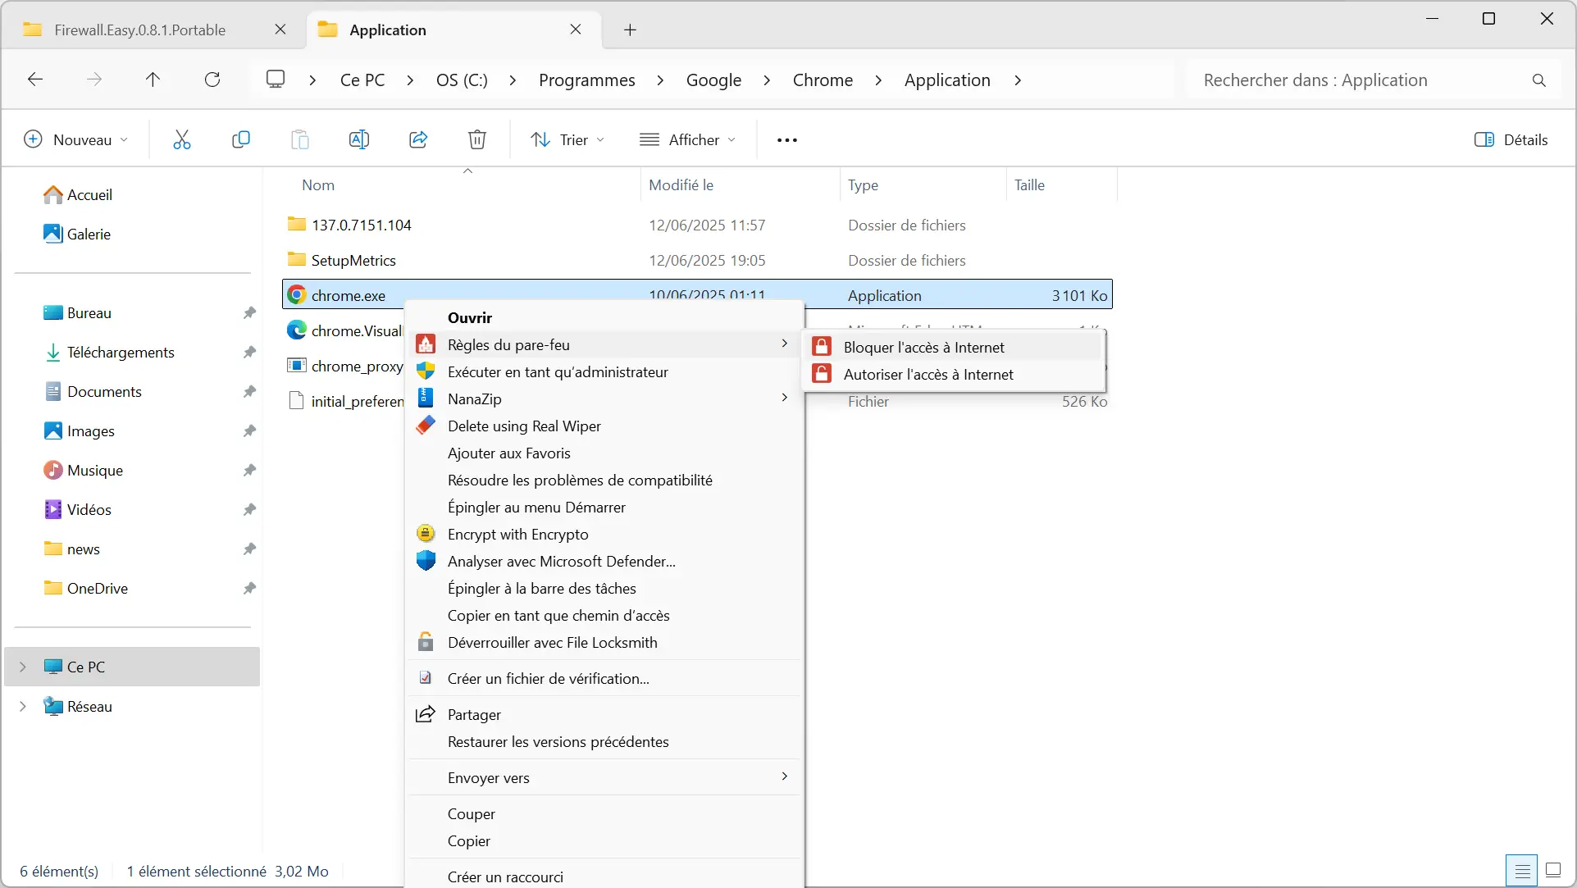Open a new tab with plus button
The image size is (1577, 888).
point(630,30)
